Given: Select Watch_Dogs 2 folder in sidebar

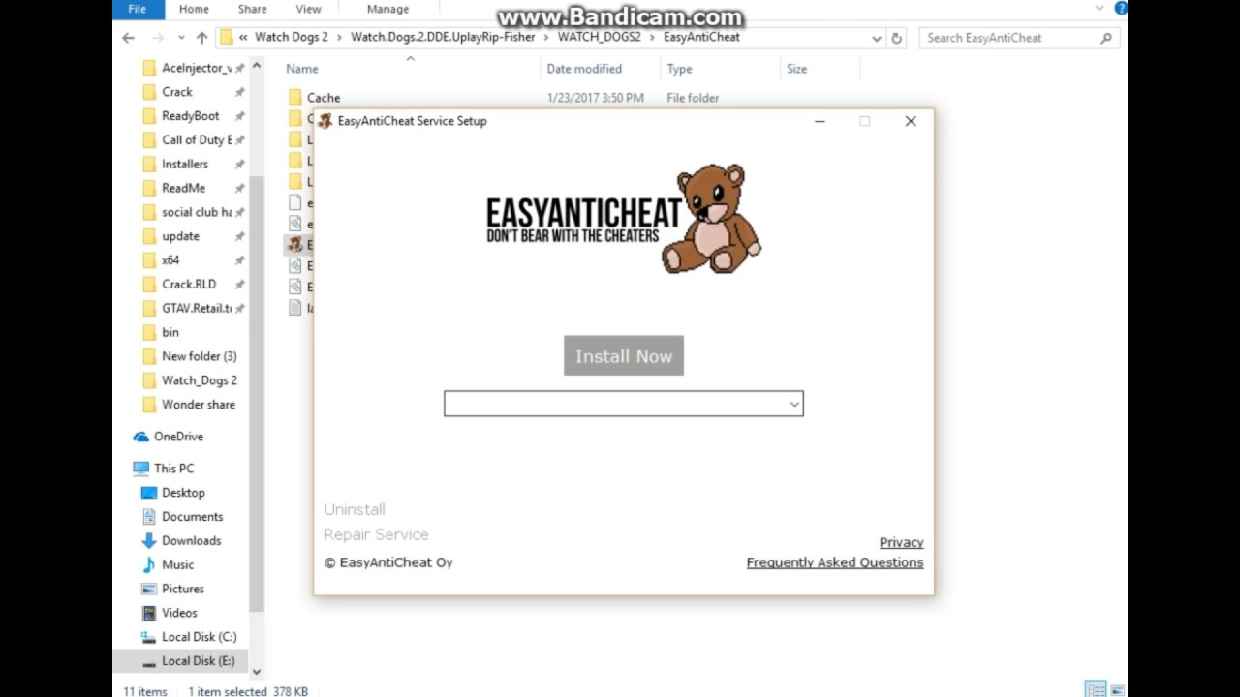Looking at the screenshot, I should point(199,380).
